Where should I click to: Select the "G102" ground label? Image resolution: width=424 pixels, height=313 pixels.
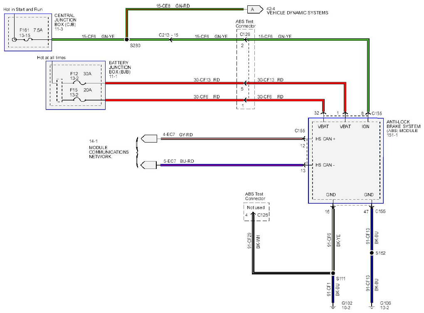coord(347,303)
